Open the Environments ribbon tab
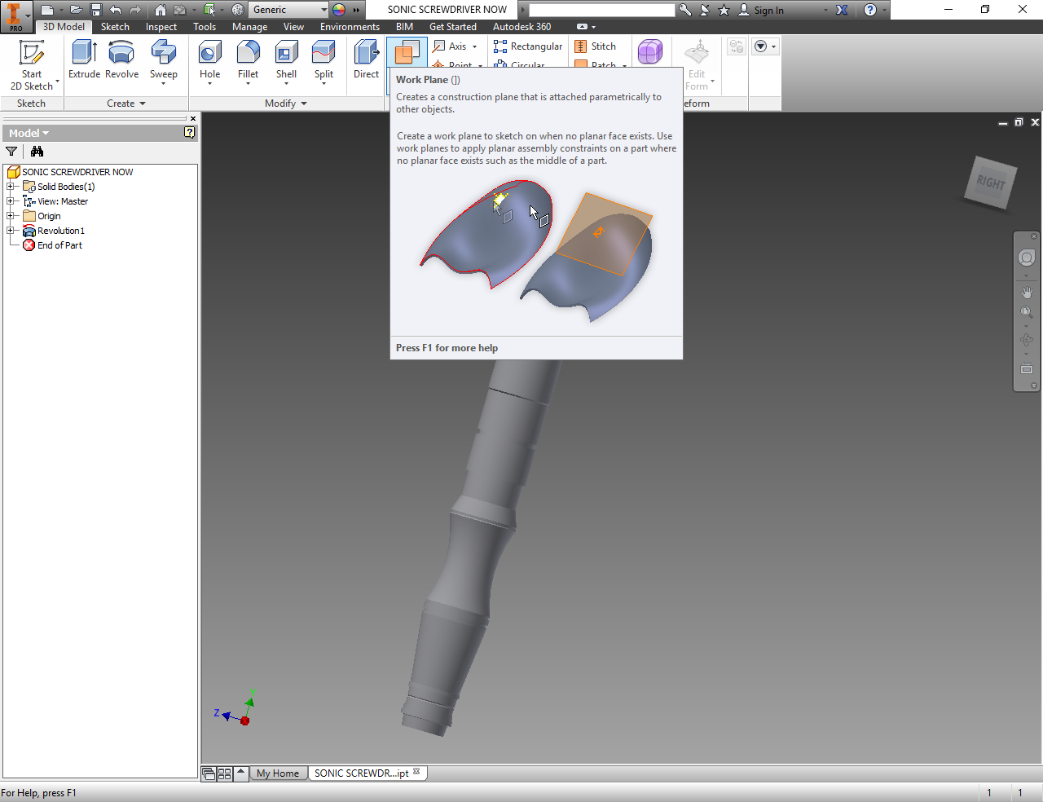The width and height of the screenshot is (1043, 802). 350,27
